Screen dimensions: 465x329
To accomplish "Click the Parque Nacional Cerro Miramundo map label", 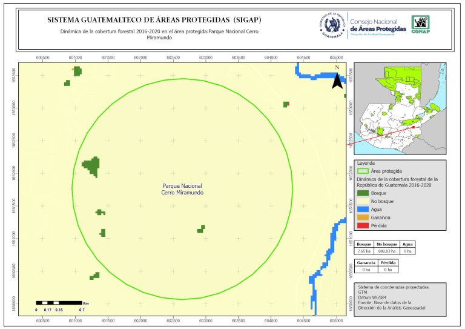I will tap(182, 189).
